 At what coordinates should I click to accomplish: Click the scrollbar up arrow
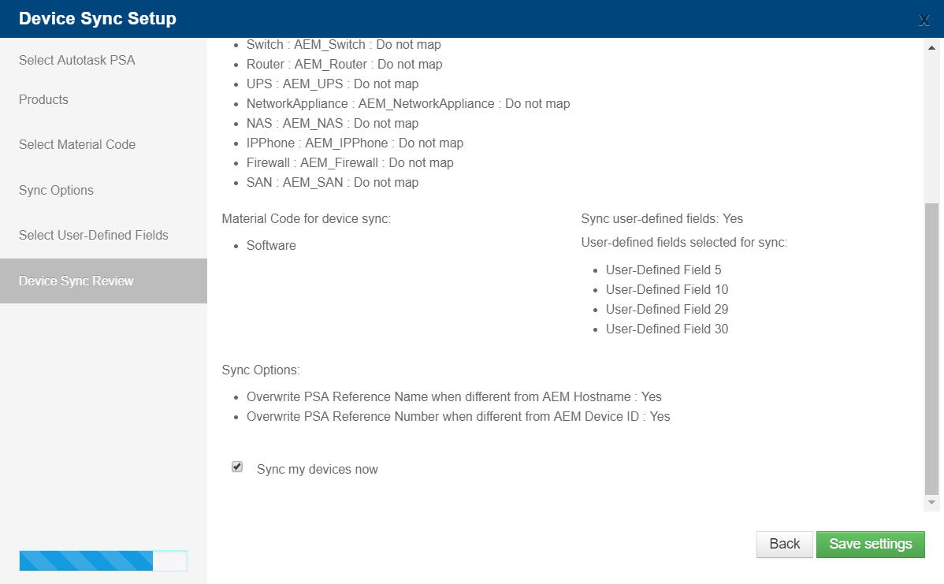pyautogui.click(x=931, y=47)
